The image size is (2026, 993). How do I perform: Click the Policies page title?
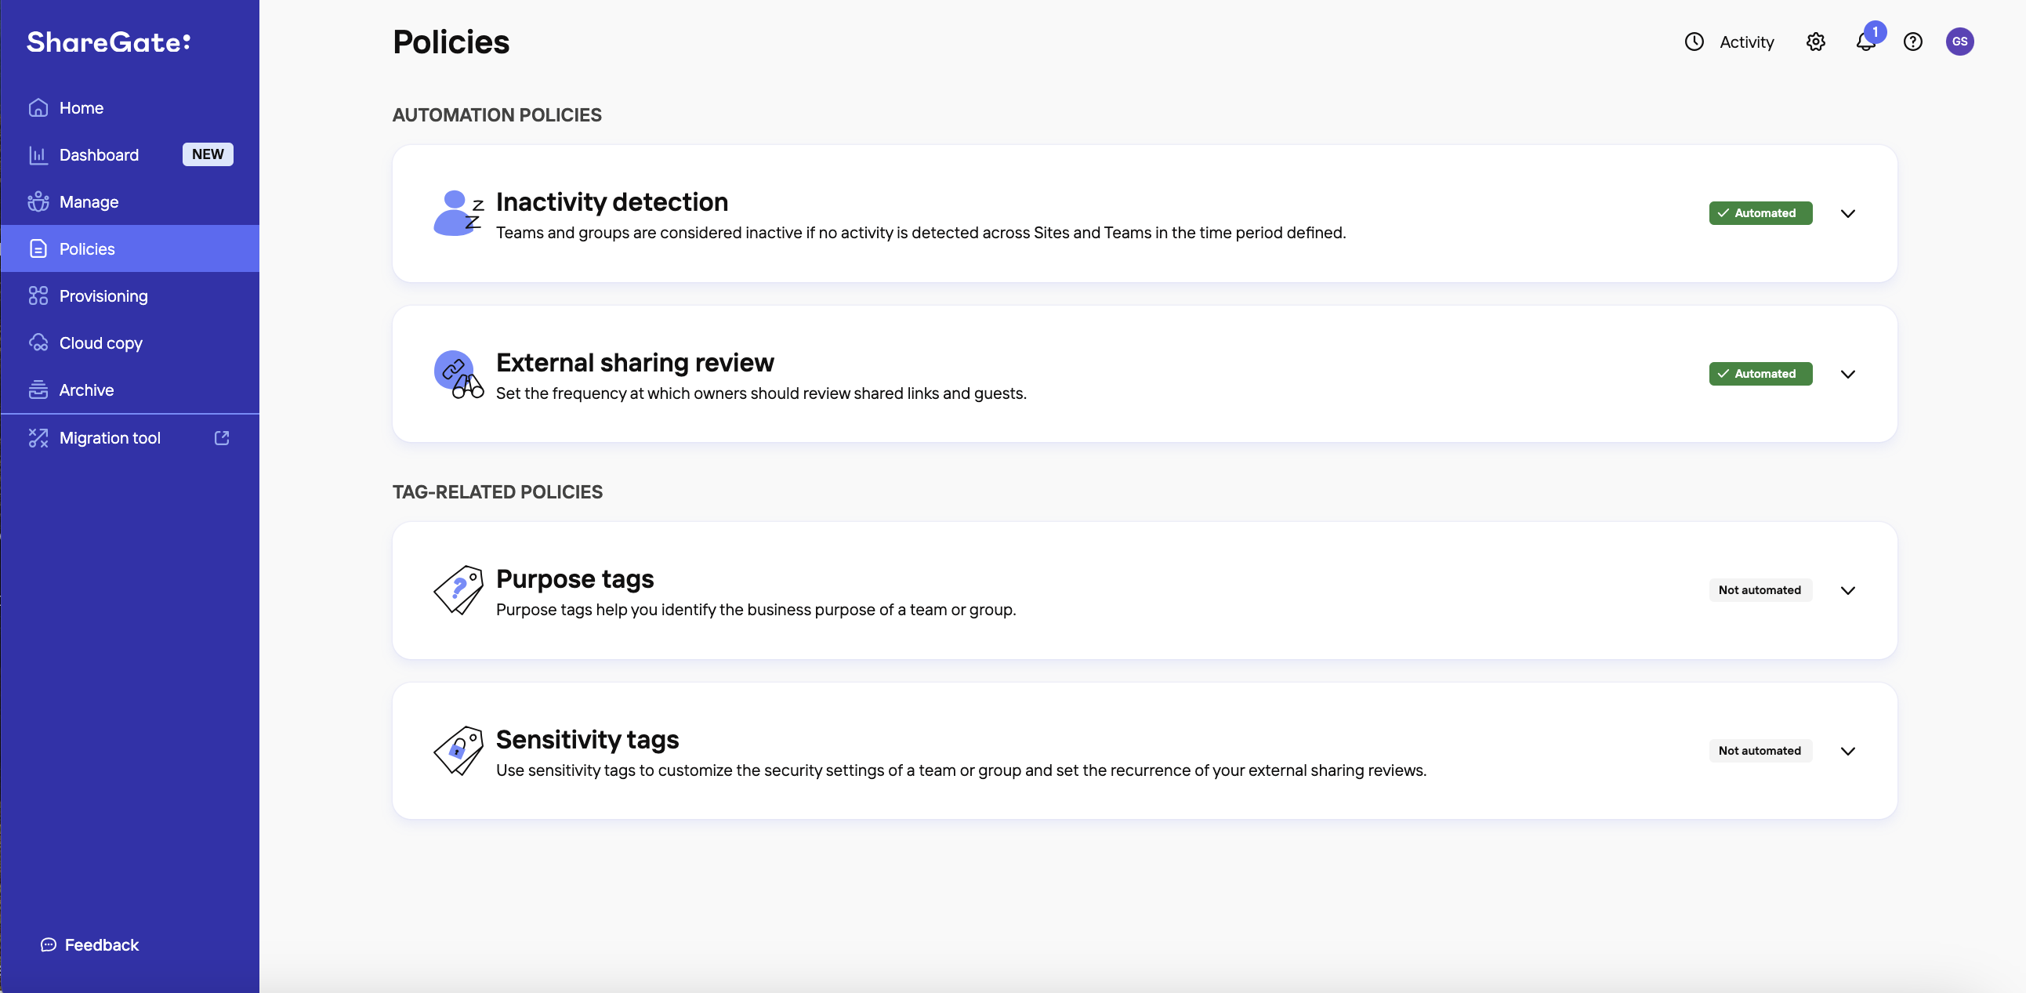451,42
